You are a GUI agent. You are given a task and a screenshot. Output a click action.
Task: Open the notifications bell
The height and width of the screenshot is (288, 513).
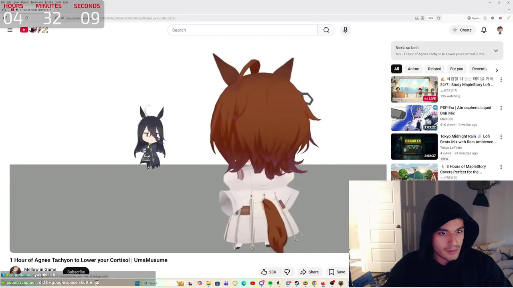coord(484,30)
